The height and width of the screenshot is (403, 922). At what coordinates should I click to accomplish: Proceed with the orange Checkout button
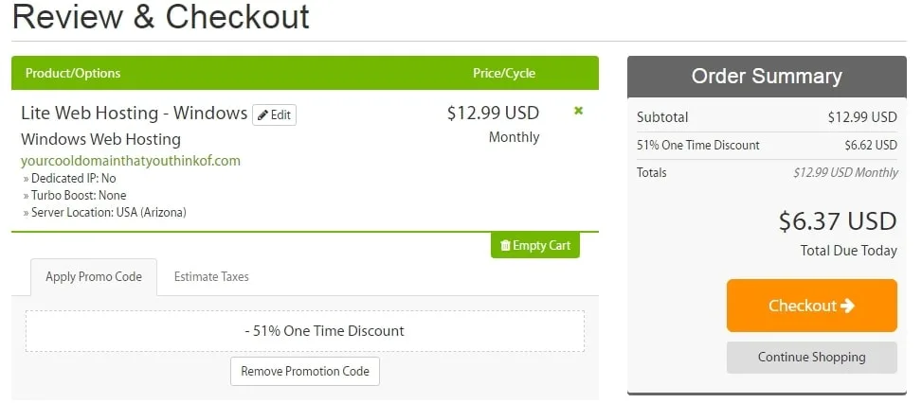(x=811, y=306)
